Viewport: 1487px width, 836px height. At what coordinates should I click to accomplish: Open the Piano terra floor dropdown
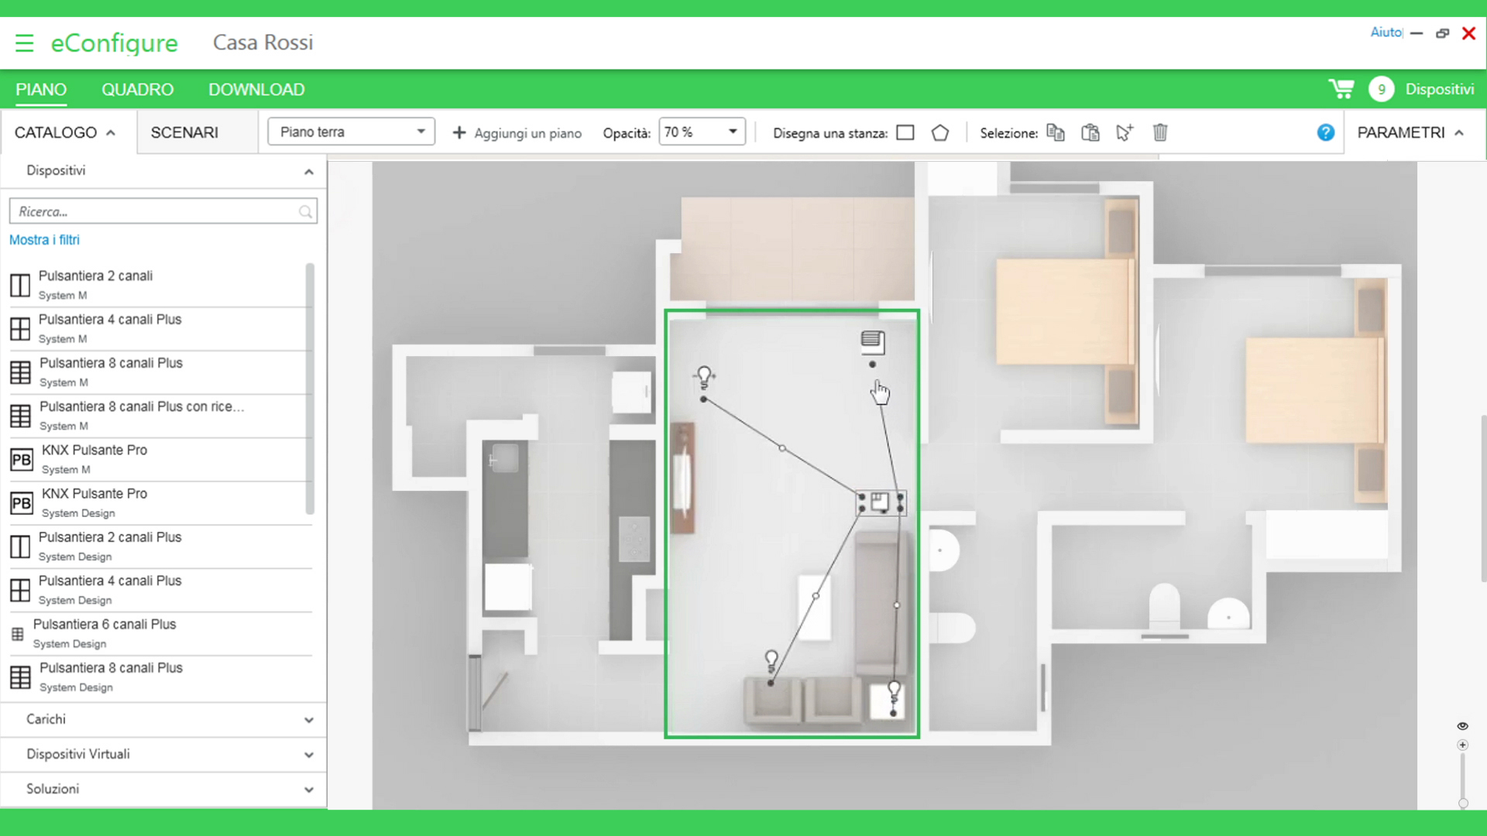(x=351, y=132)
